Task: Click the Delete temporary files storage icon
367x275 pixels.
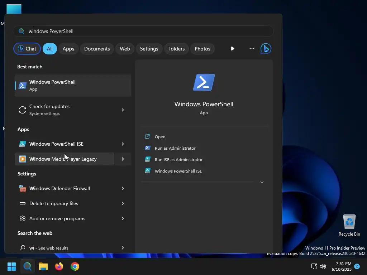Action: pos(23,203)
